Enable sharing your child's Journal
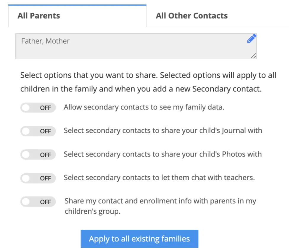Viewport: 303px width, 250px height. click(x=38, y=131)
